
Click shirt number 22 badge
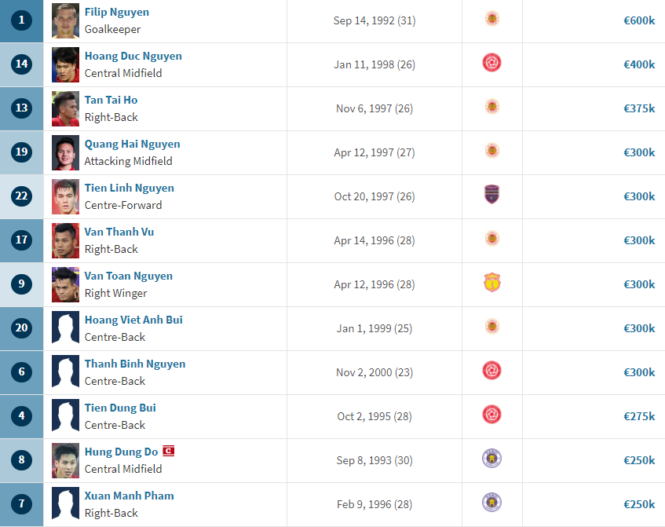22,196
